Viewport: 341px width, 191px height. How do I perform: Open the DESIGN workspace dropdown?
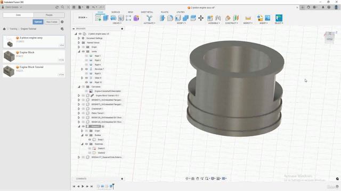(x=83, y=18)
